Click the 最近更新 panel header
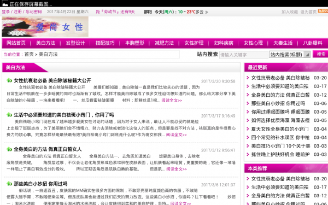The height and width of the screenshot is (205, 328). (286, 67)
